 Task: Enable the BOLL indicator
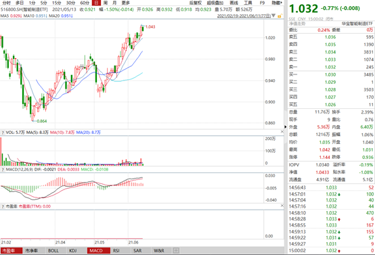tap(53, 251)
